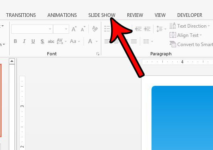Image resolution: width=213 pixels, height=150 pixels.
Task: Toggle Strikethrough formatting
Action: [x=51, y=41]
